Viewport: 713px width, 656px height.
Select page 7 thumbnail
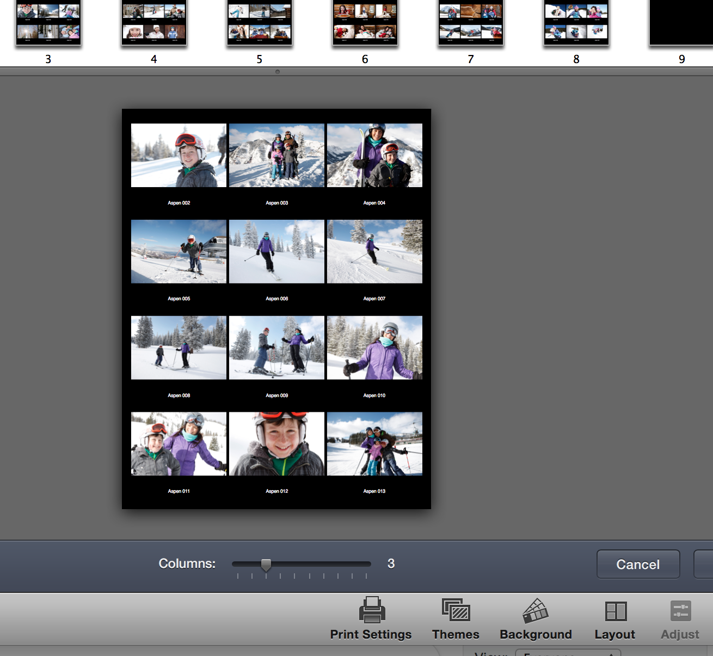(470, 23)
